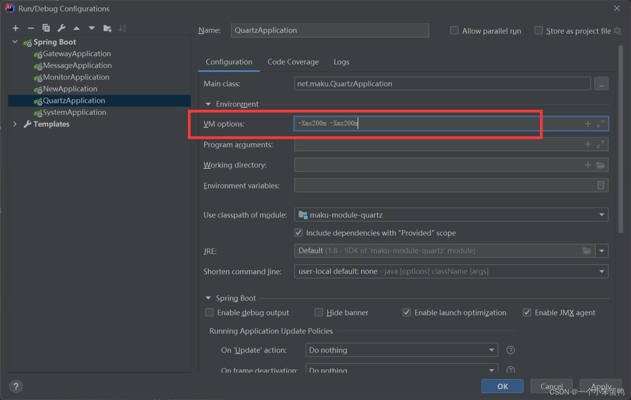Click the Copy Configuration icon
This screenshot has height=400, width=631.
tap(46, 28)
